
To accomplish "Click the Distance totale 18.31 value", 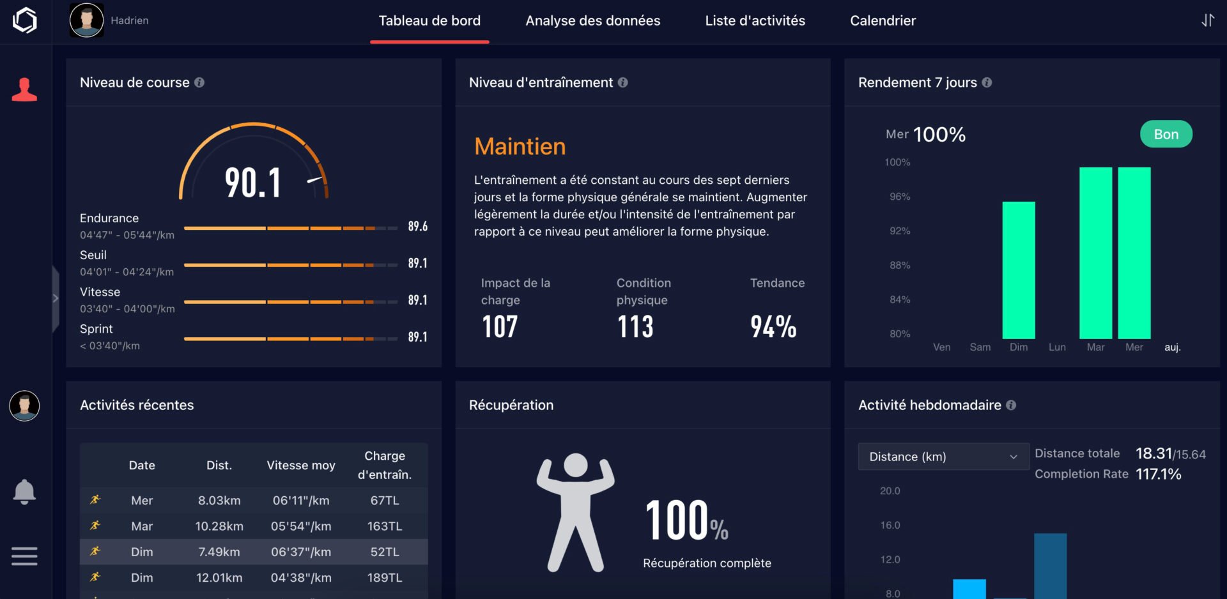I will point(1154,453).
